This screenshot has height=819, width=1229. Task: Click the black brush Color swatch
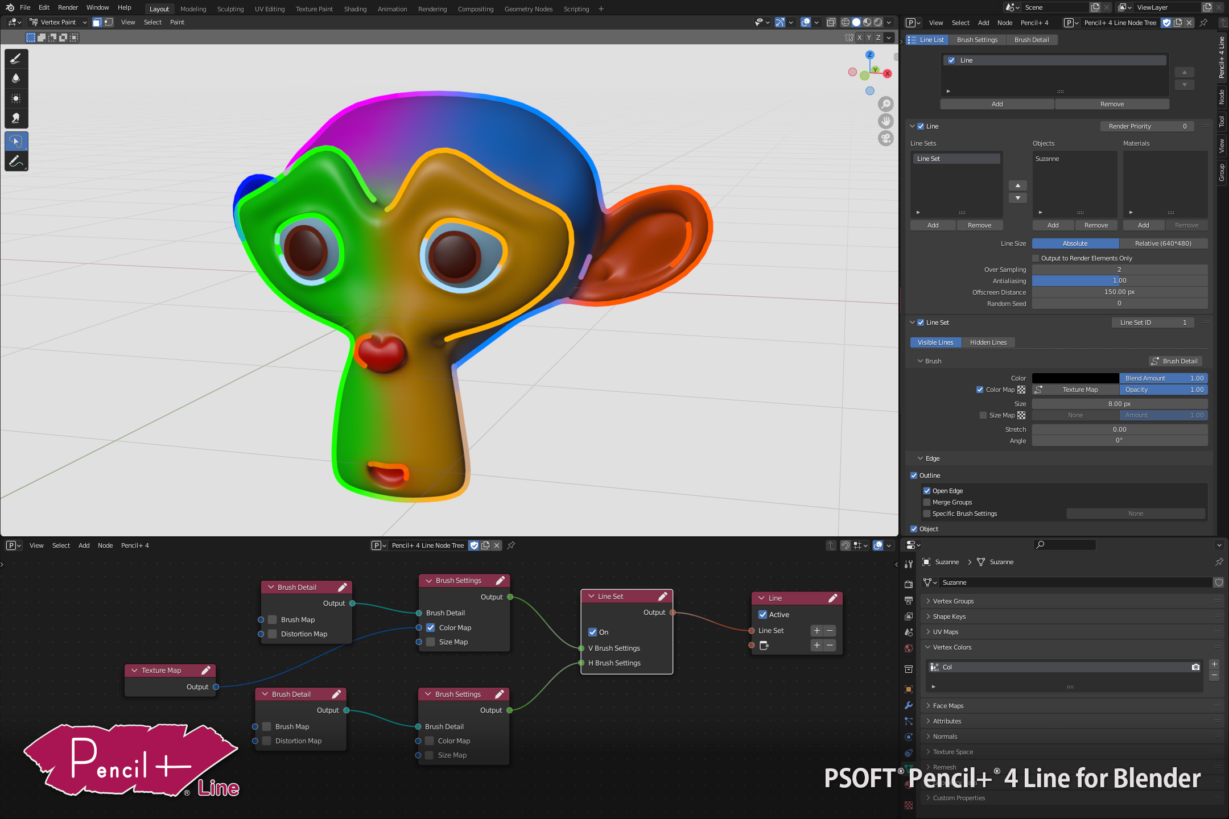point(1075,378)
